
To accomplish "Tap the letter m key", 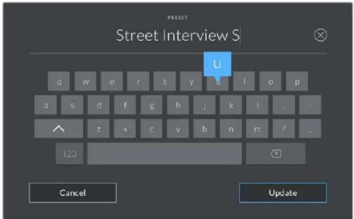I will click(257, 129).
